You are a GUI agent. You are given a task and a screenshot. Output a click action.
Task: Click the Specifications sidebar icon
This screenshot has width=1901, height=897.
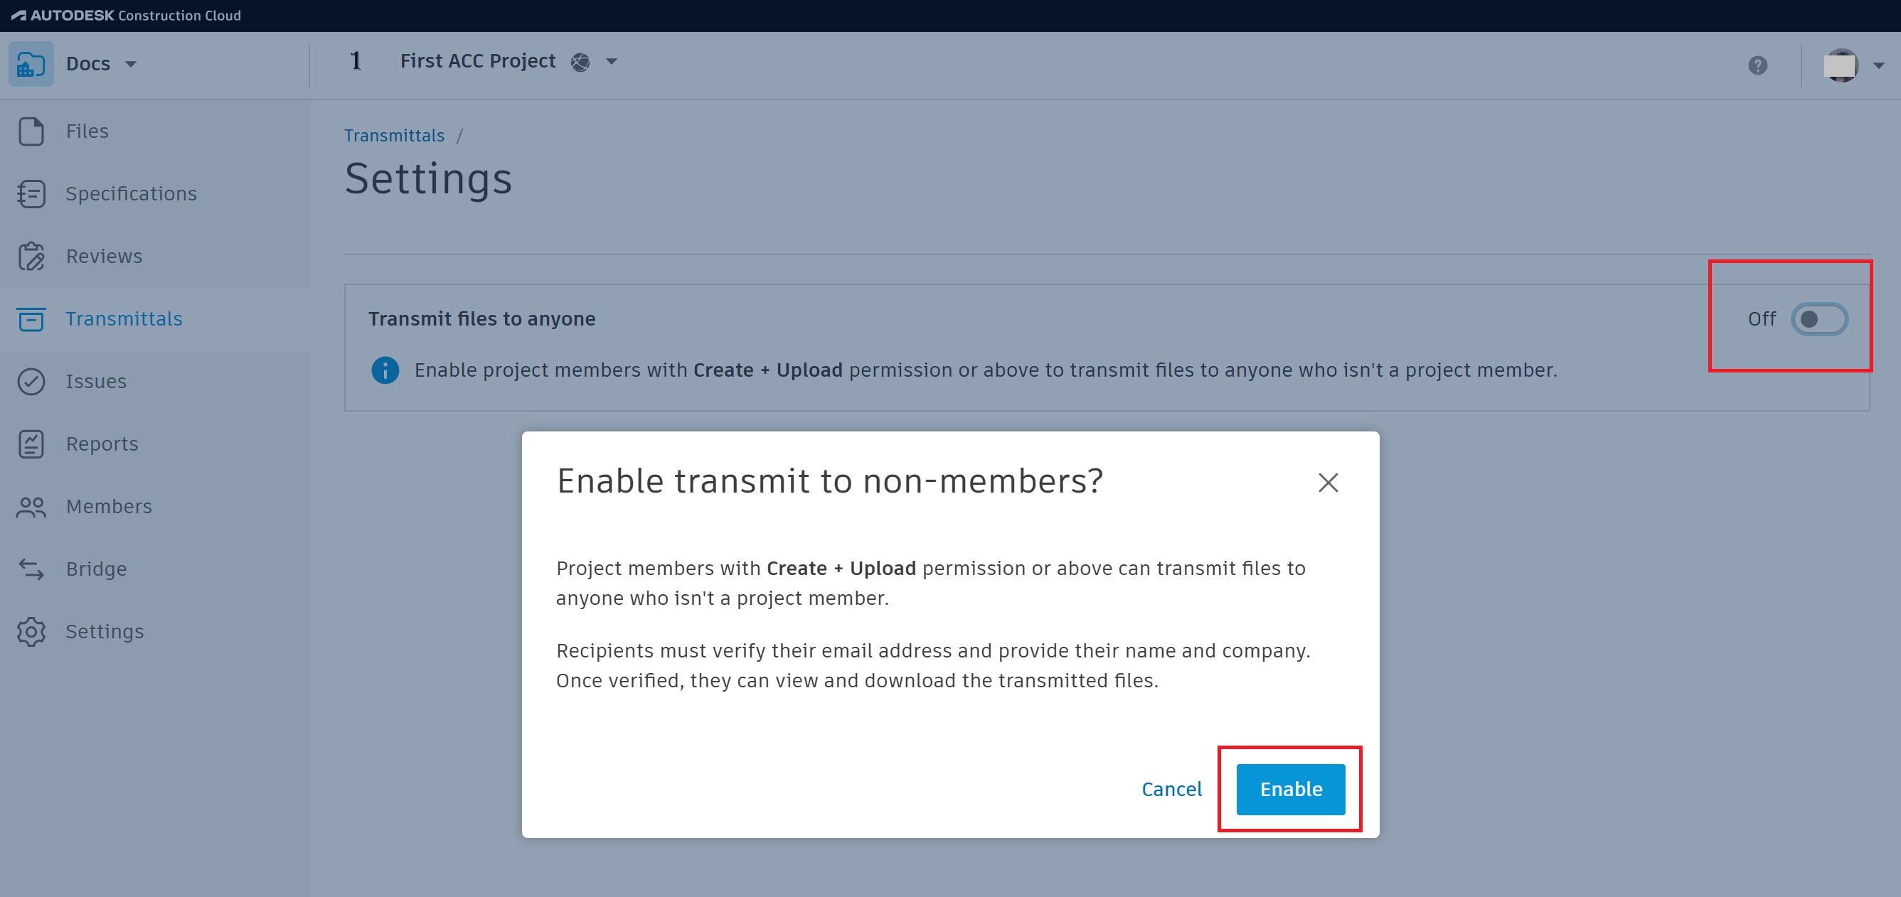[31, 194]
